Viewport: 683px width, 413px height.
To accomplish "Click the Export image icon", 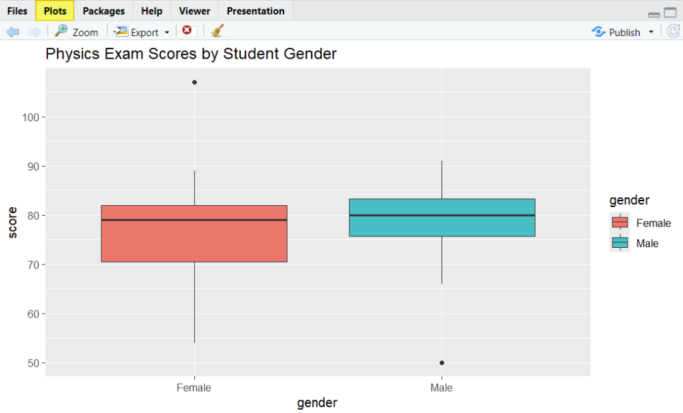I will tap(122, 31).
